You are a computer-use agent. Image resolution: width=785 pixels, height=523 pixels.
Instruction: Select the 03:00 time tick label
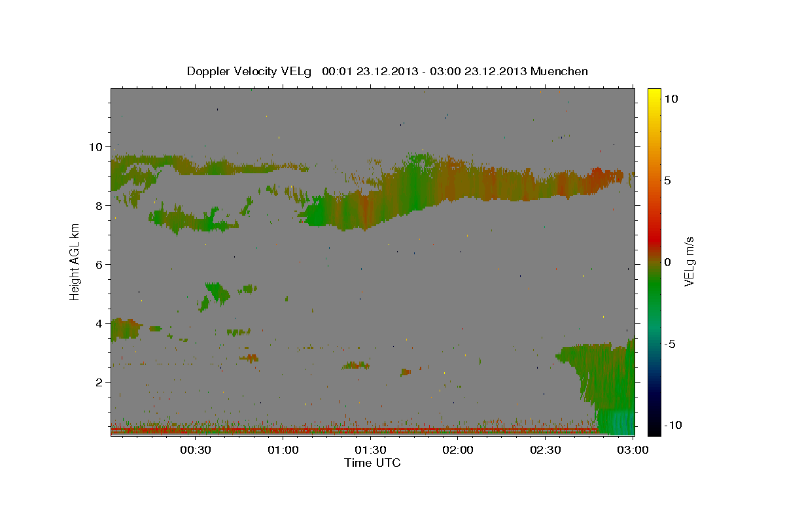tap(633, 450)
